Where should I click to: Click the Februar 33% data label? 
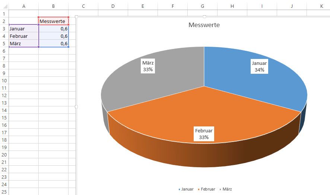coord(204,134)
